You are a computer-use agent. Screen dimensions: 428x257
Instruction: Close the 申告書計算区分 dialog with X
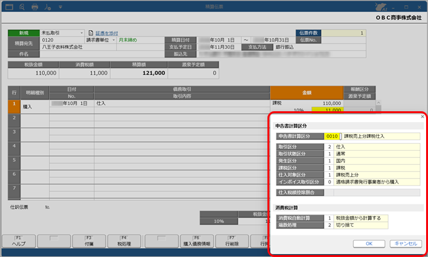422,116
